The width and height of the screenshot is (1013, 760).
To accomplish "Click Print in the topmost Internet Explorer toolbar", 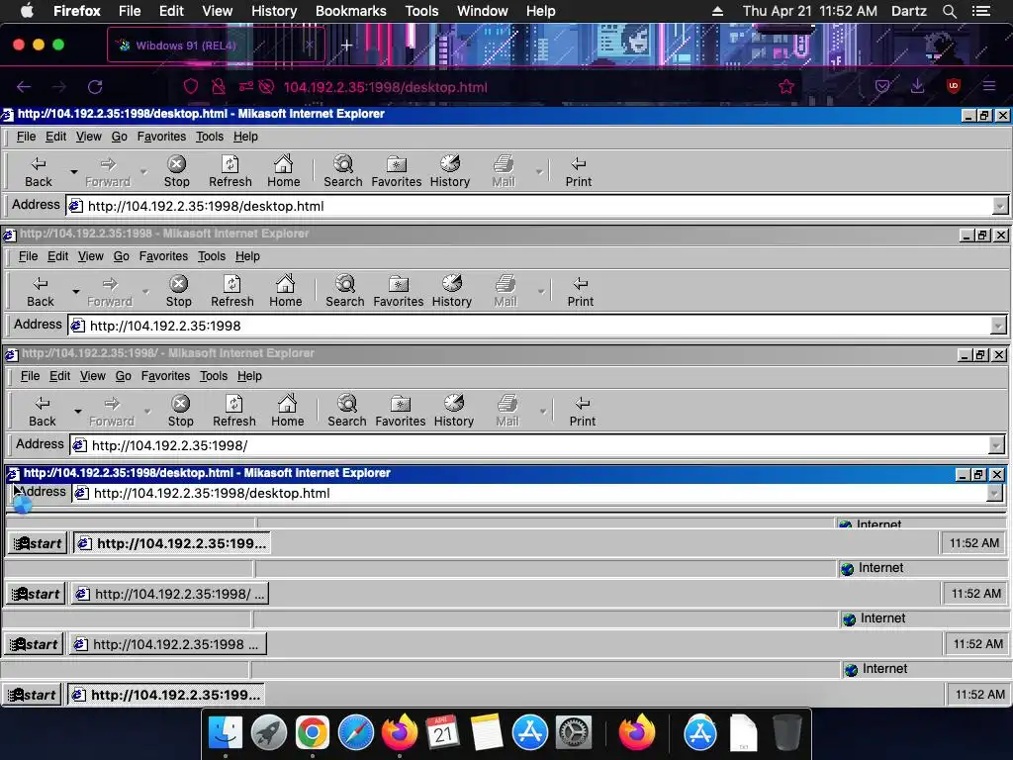I will 578,172.
